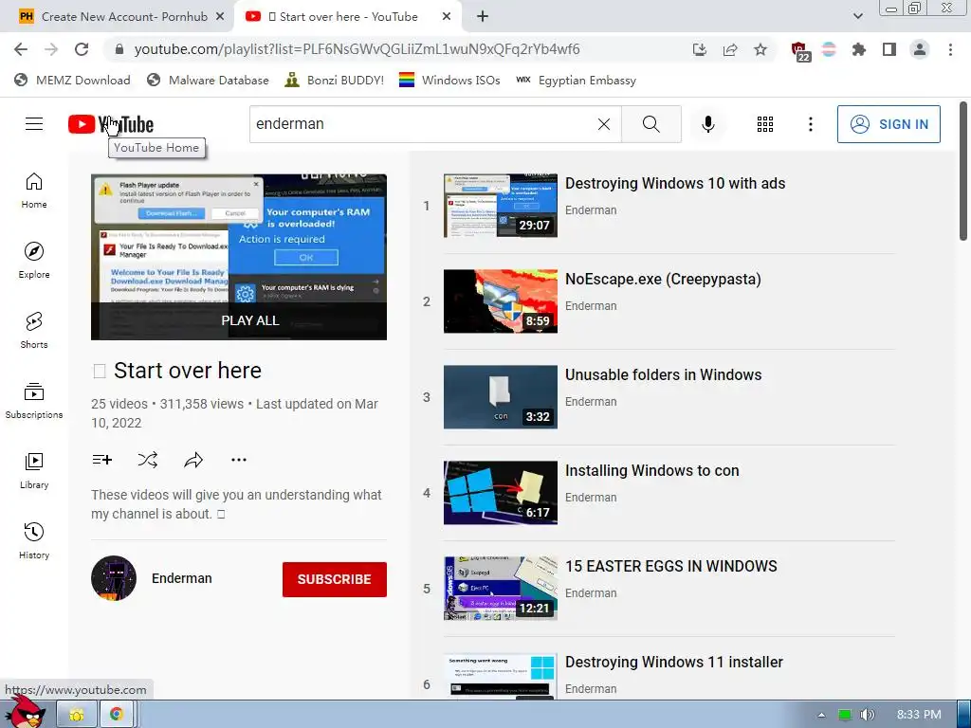Open volume control in system tray
The image size is (971, 728).
[x=868, y=715]
